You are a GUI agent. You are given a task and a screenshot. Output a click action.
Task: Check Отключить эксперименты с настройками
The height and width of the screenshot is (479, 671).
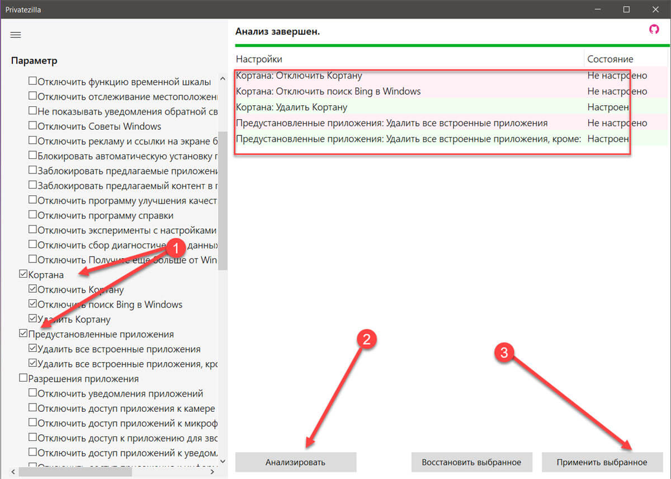click(32, 230)
